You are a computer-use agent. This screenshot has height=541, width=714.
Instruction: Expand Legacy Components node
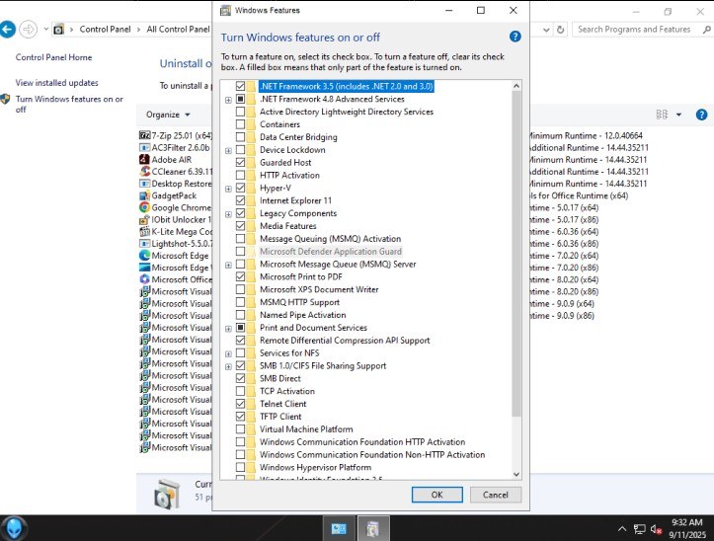click(x=228, y=214)
